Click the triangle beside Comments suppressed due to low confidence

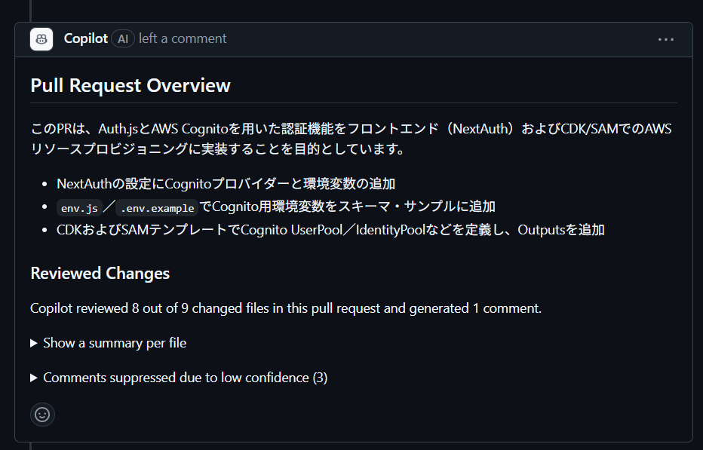tap(34, 378)
